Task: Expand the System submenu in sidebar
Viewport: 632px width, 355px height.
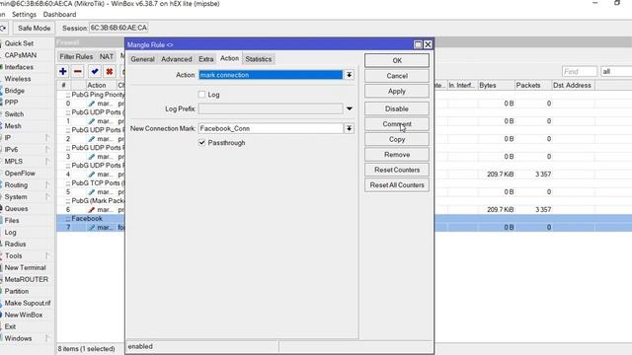Action: coord(47,197)
